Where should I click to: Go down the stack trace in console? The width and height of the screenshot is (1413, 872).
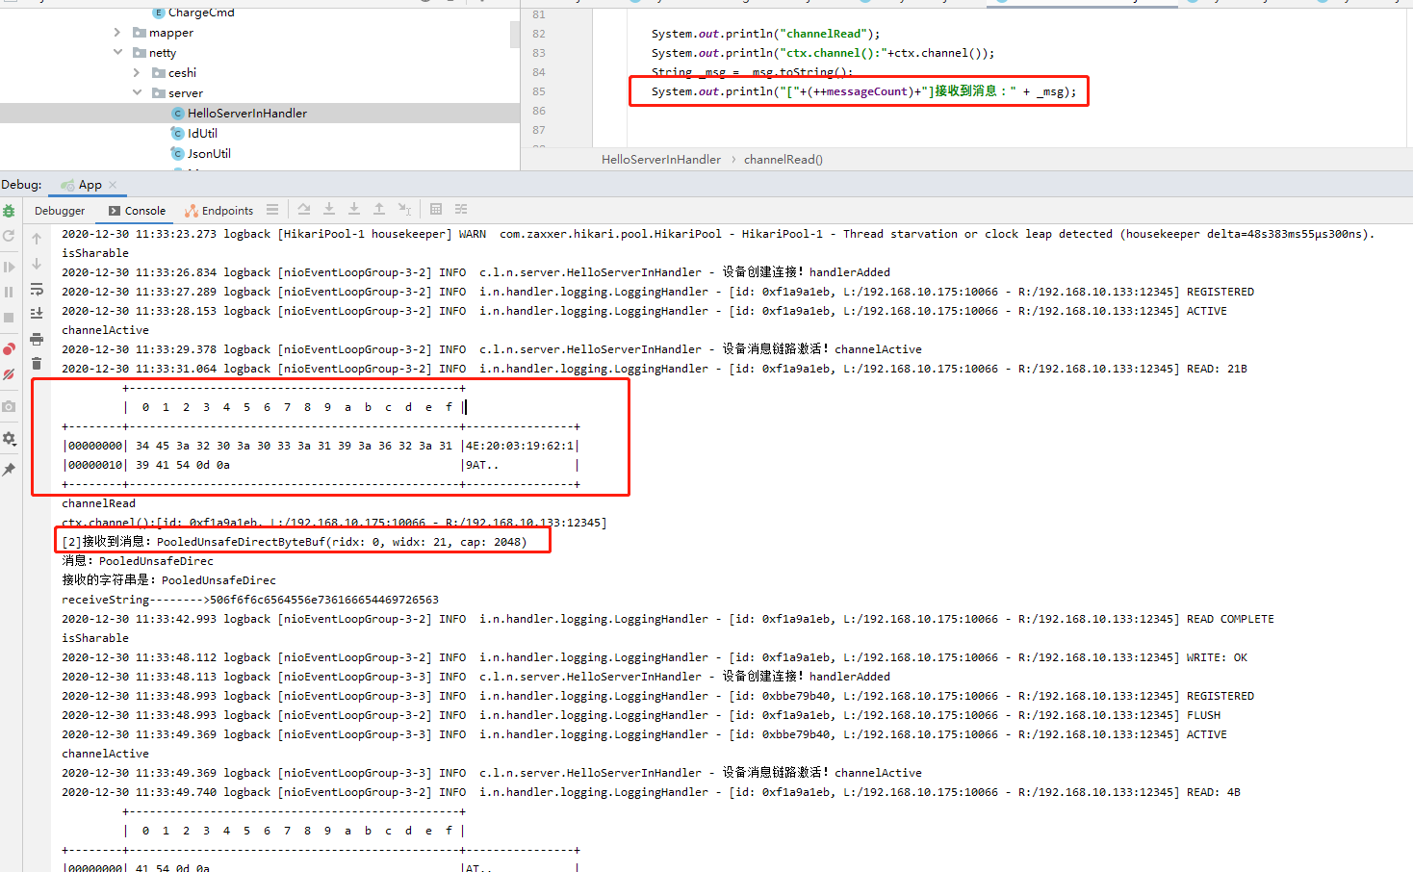37,264
